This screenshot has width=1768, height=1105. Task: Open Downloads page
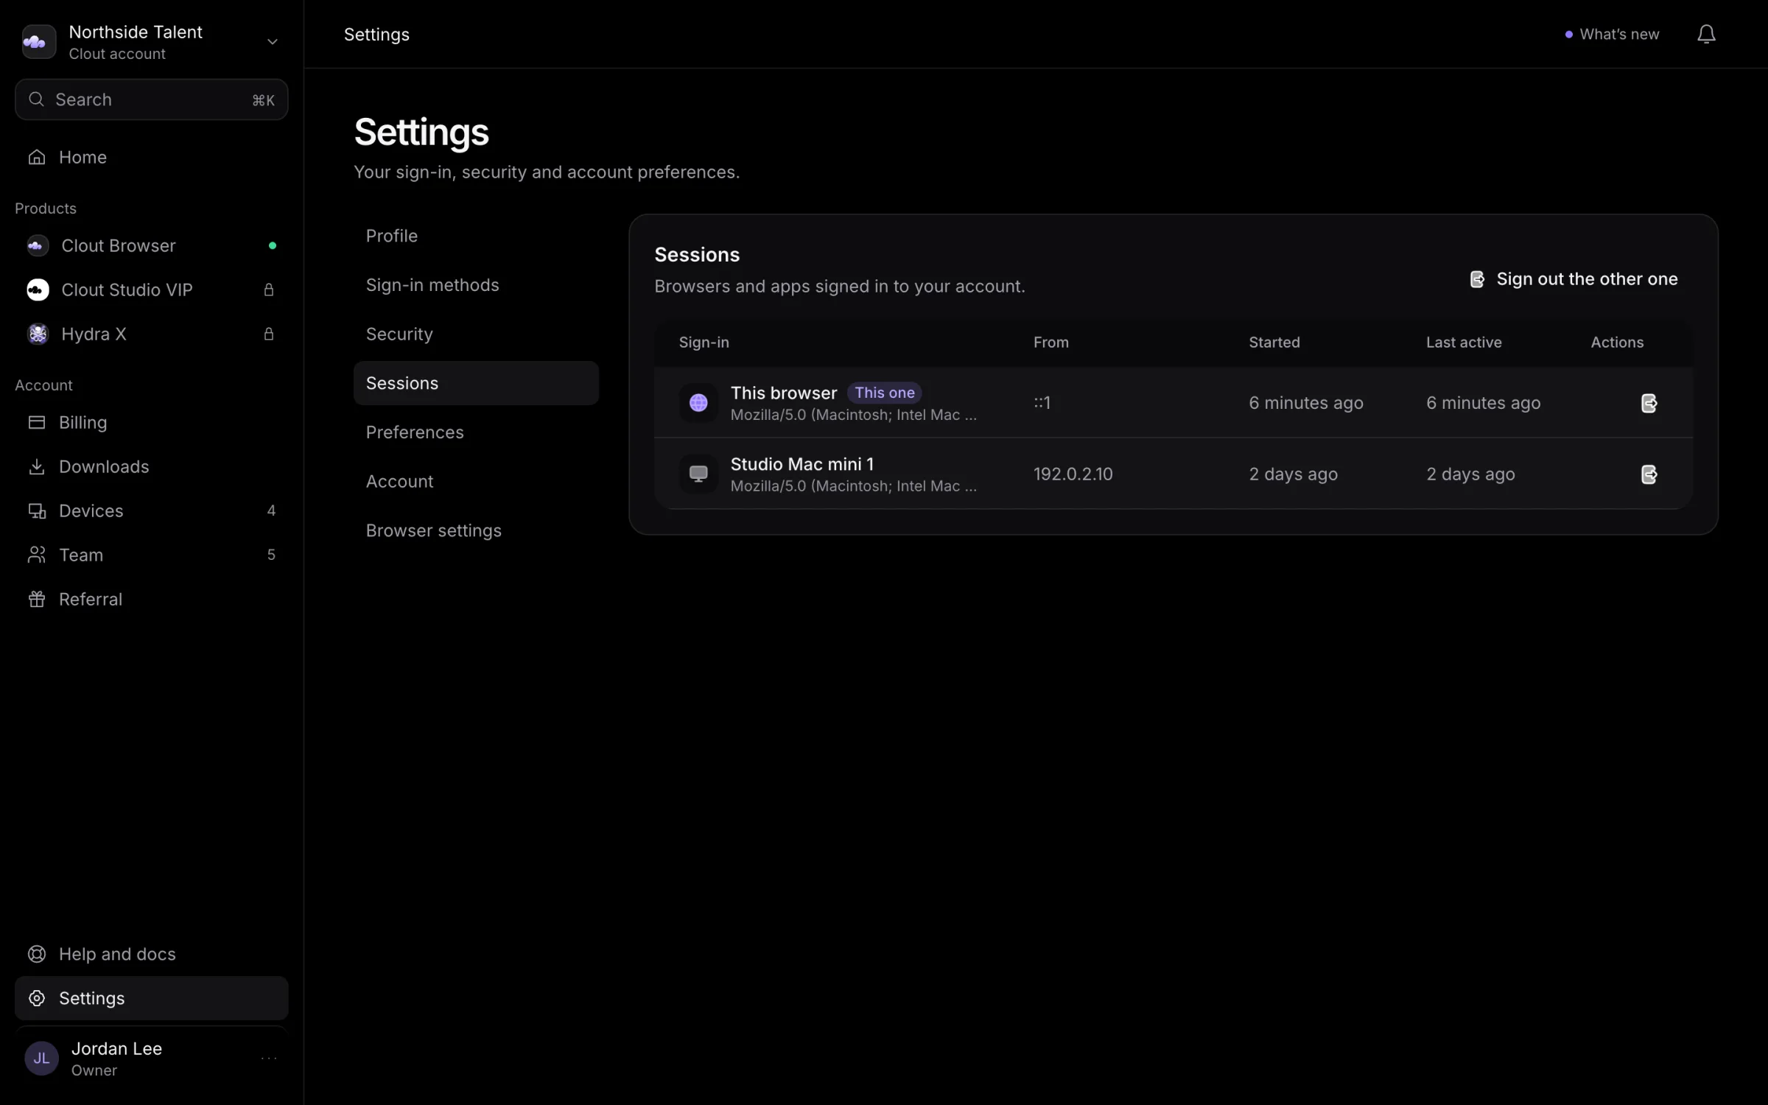coord(151,466)
